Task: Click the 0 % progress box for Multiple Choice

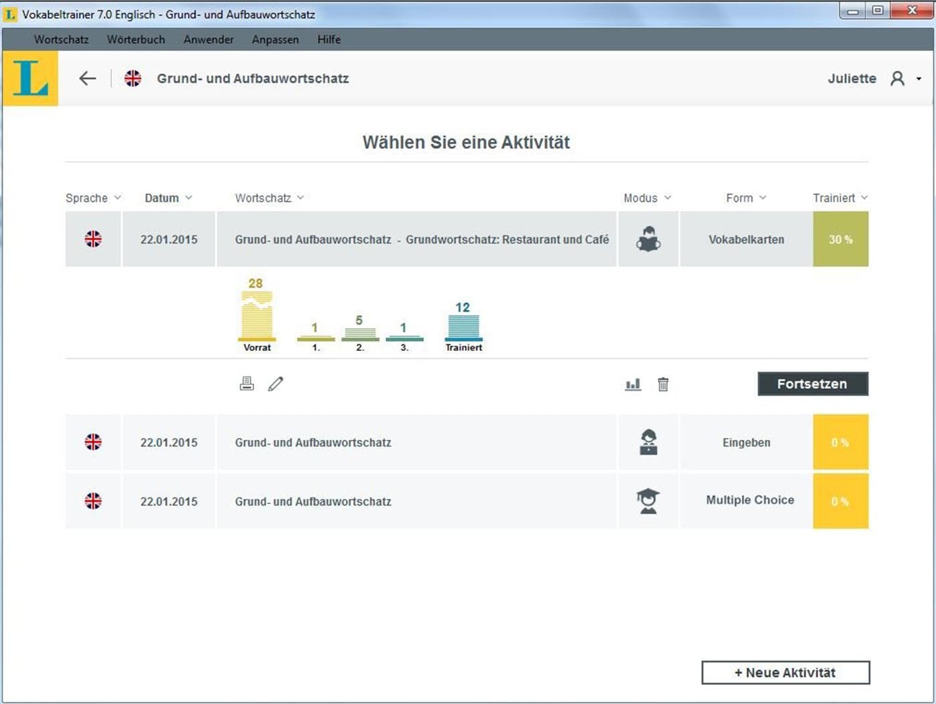Action: (840, 501)
